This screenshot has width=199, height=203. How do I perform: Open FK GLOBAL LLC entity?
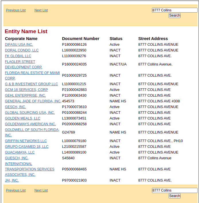18,56
